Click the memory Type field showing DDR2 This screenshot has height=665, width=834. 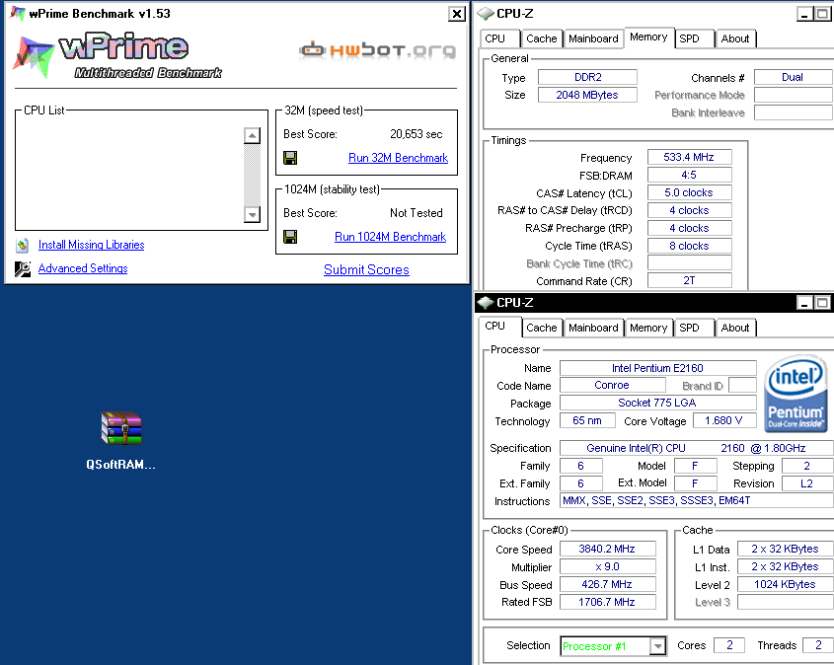point(587,77)
